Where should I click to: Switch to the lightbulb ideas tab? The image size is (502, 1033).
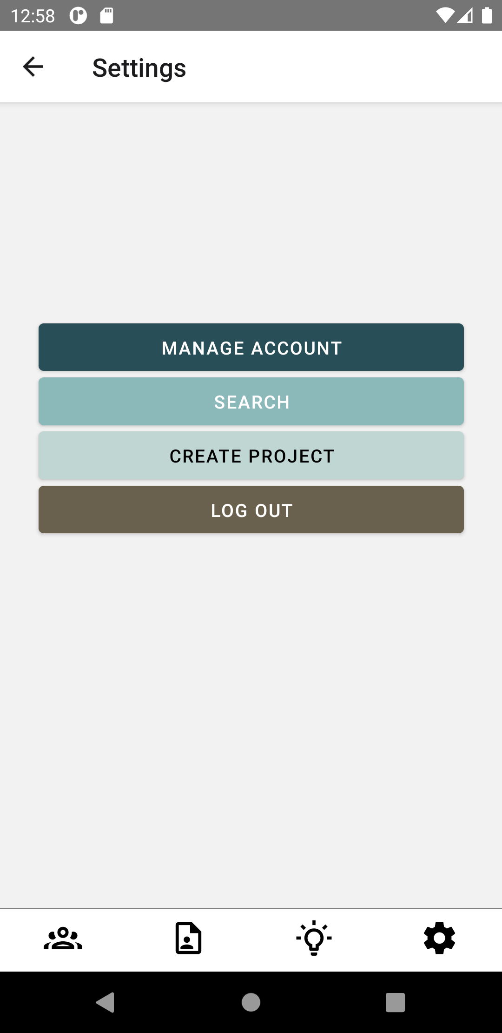click(x=314, y=938)
